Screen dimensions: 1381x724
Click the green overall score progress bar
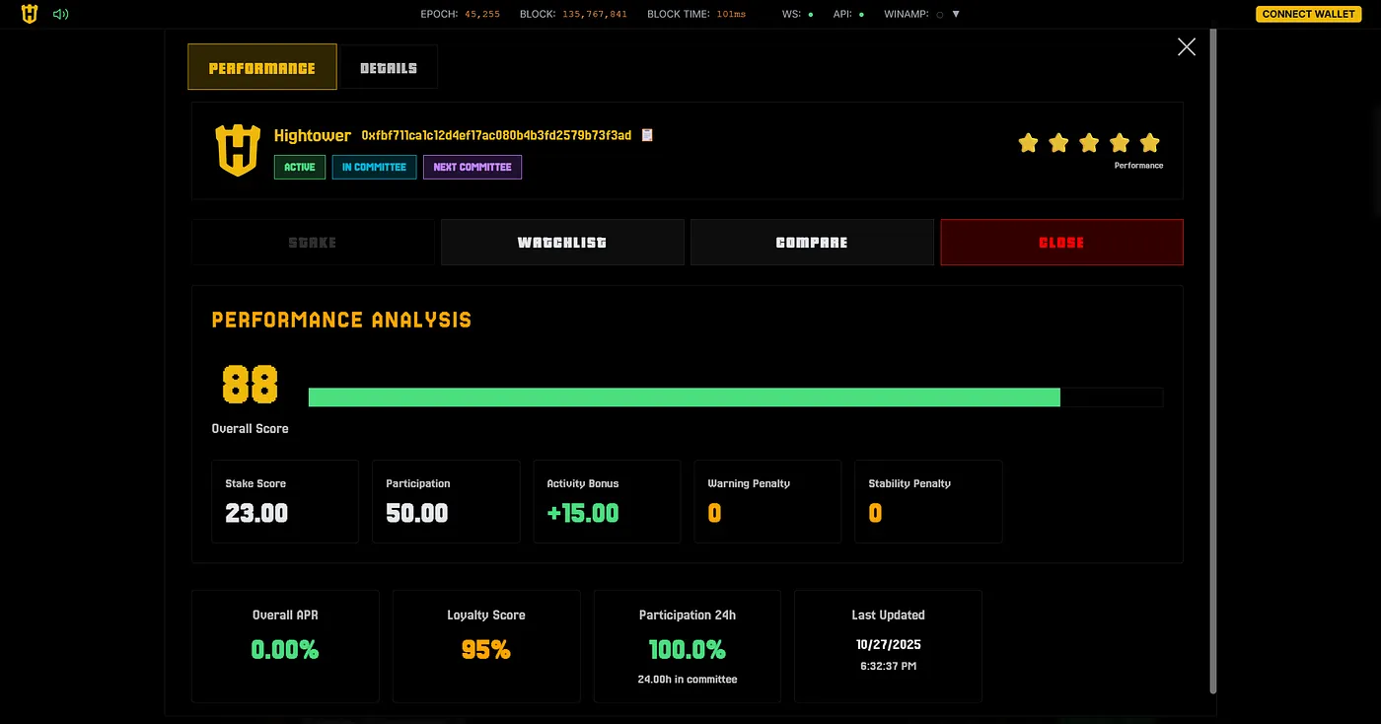pos(684,398)
